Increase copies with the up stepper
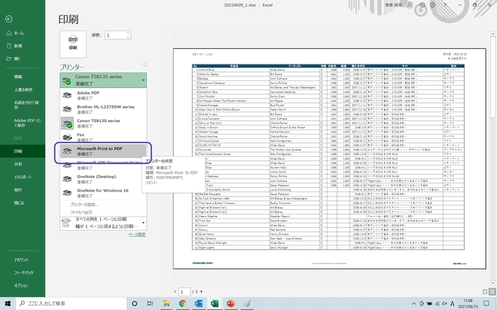This screenshot has width=497, height=310. 128,33
